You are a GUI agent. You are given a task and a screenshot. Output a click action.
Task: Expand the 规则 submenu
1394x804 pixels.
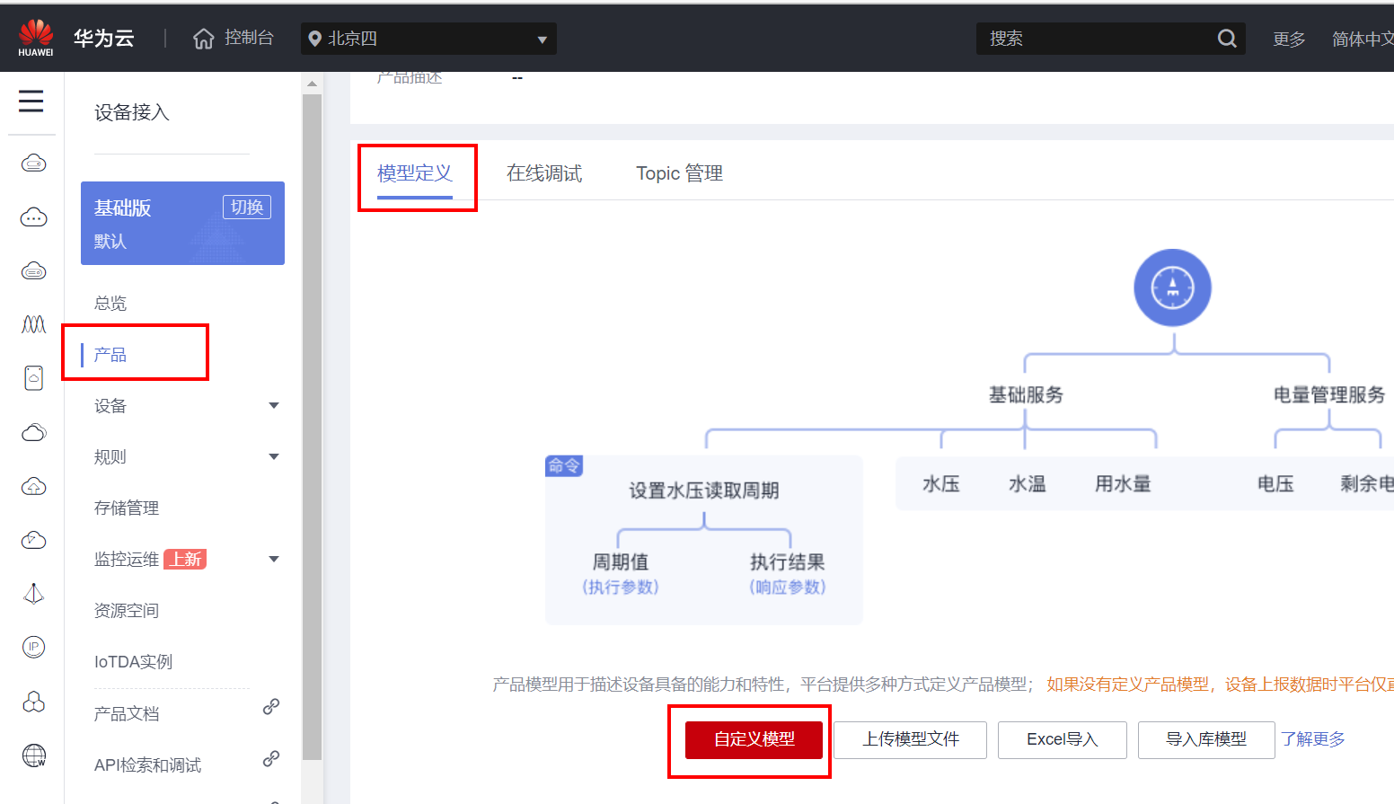pos(274,457)
